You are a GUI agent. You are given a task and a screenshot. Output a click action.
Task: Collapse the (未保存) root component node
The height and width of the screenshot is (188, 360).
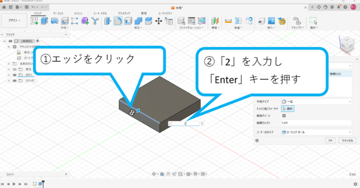[5, 41]
